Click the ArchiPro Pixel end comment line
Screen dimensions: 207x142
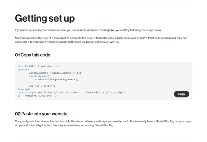coord(37,96)
